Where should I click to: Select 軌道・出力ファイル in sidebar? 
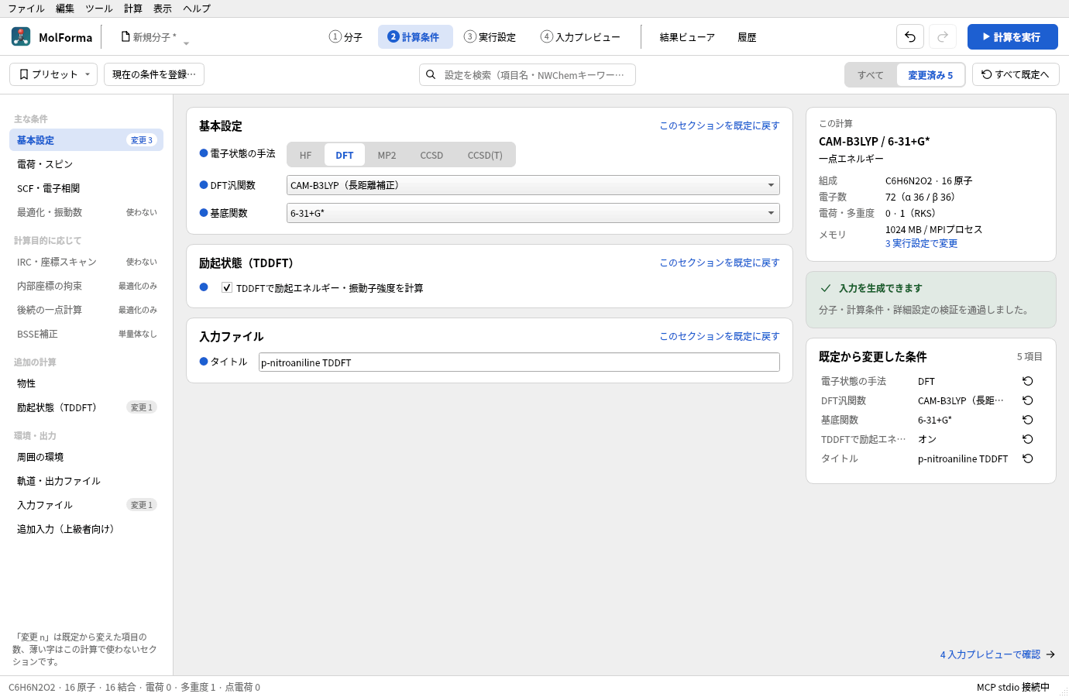pyautogui.click(x=86, y=481)
